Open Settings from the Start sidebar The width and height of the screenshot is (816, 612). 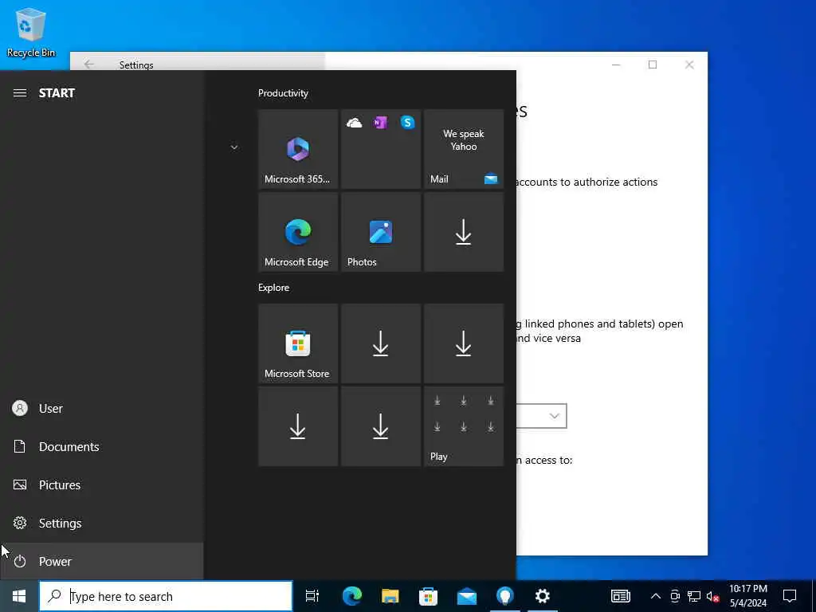click(101, 523)
